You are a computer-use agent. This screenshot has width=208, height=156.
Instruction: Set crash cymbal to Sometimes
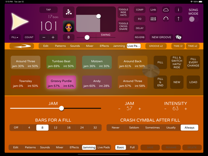pos(152,128)
